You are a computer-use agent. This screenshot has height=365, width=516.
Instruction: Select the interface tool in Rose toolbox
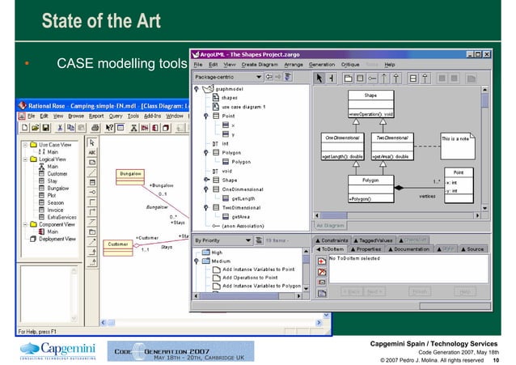click(x=92, y=192)
